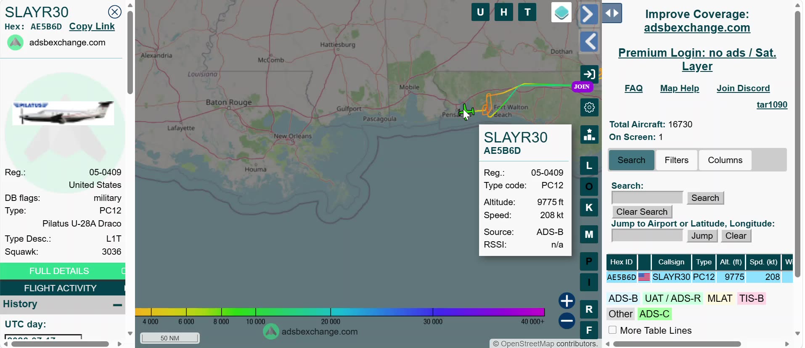Zoom in with the plus button

click(567, 301)
